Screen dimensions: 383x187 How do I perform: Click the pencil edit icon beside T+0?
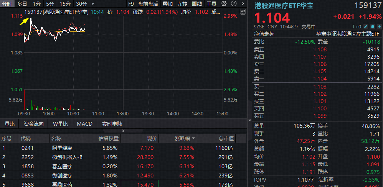pos(365,26)
